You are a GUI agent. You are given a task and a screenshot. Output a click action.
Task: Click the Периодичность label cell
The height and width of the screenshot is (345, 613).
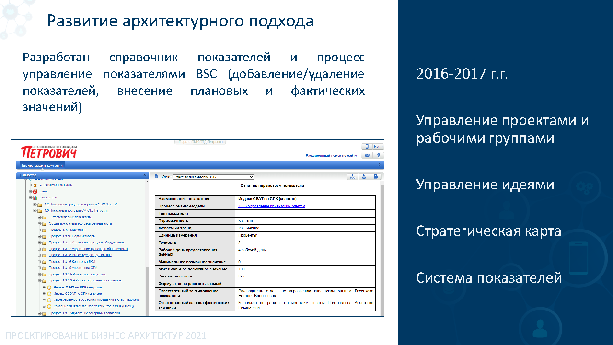tap(196, 220)
